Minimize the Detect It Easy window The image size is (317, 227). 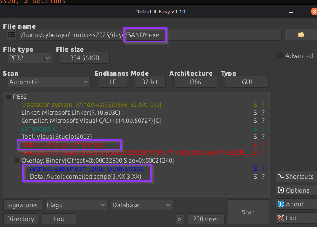point(291,11)
